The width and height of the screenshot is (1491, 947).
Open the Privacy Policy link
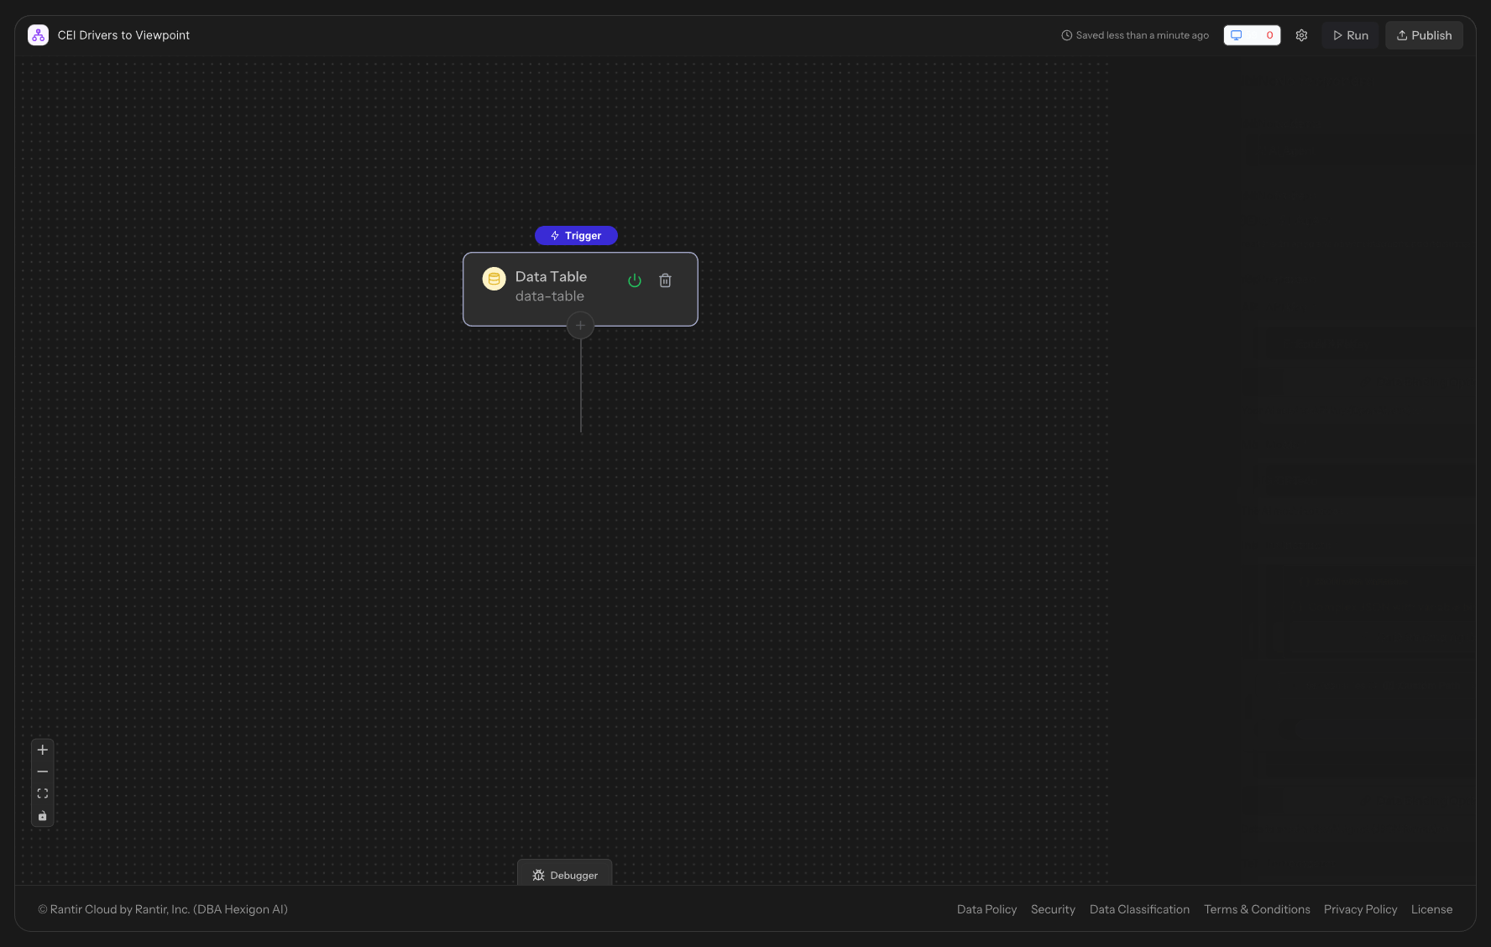coord(1360,909)
